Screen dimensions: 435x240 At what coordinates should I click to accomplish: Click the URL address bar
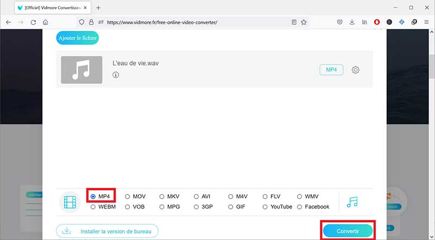pos(196,22)
